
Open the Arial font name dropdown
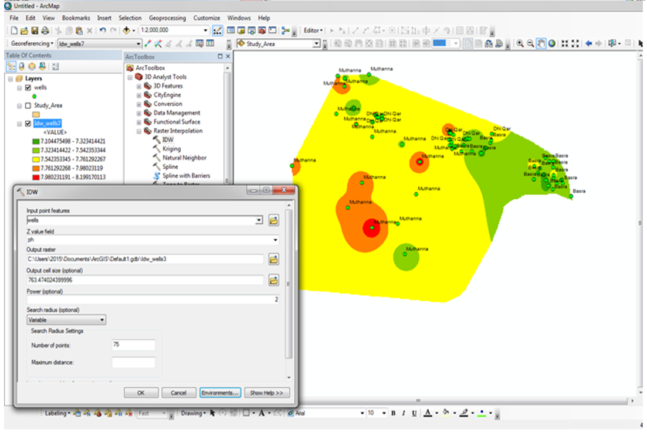363,413
